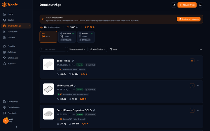Open Spulen in the sidebar

click(x=16, y=20)
